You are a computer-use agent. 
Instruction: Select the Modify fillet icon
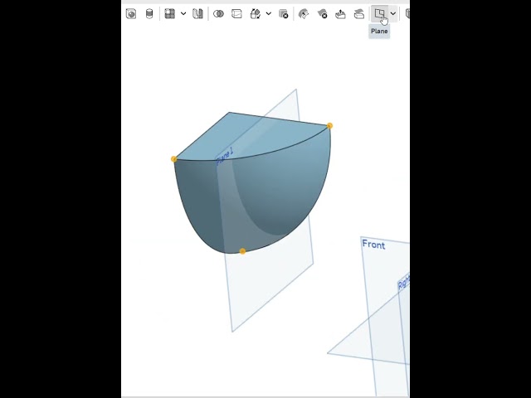(x=304, y=14)
